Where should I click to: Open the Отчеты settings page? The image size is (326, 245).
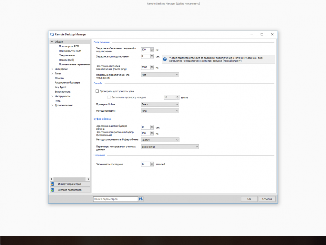(x=59, y=78)
